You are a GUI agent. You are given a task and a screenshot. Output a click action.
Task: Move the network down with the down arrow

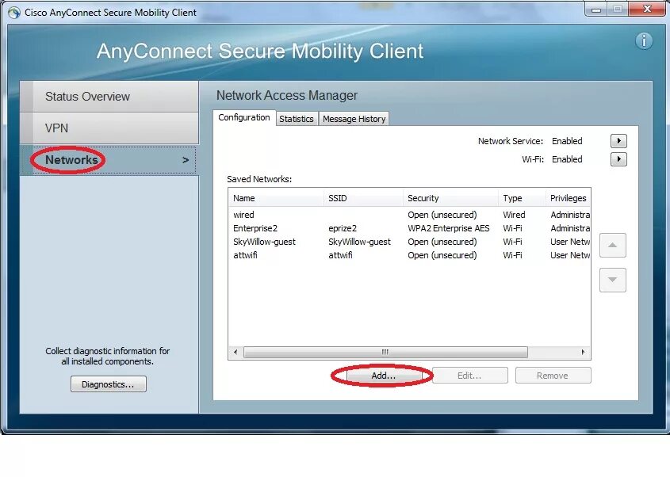[x=612, y=280]
